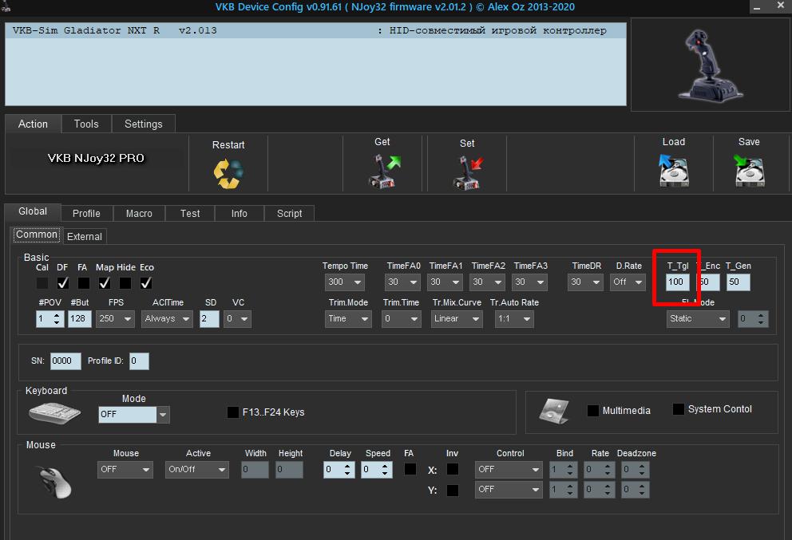This screenshot has width=792, height=540.
Task: Click the Load from disk icon
Action: (674, 171)
